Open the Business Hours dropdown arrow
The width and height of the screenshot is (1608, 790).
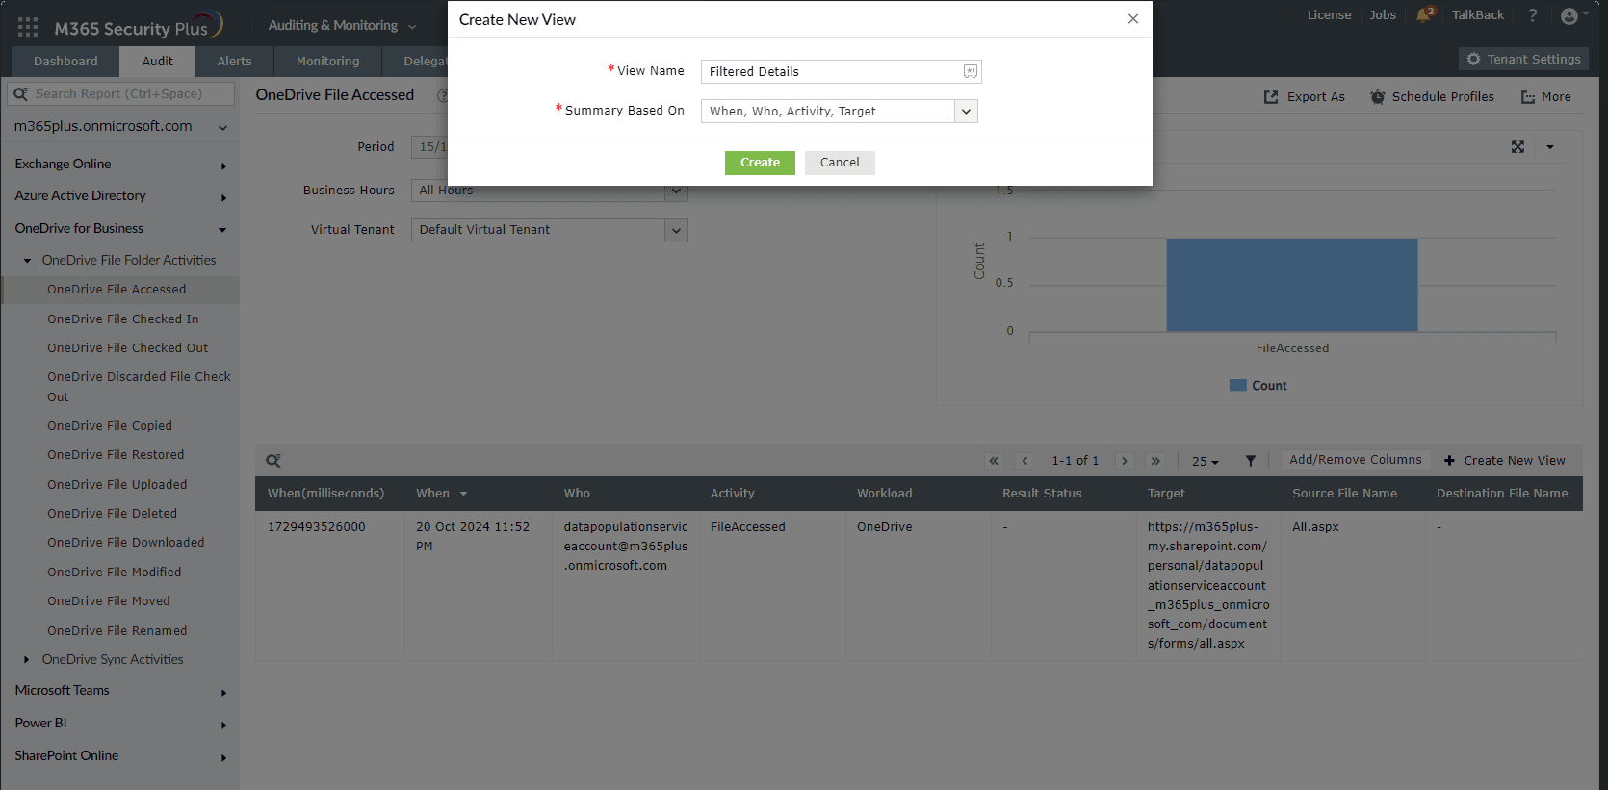click(x=676, y=191)
